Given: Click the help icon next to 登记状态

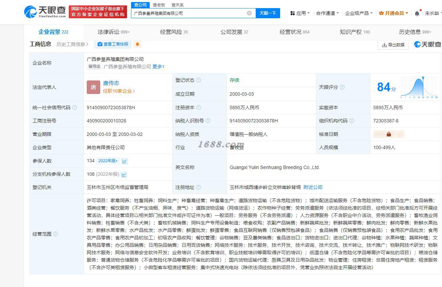Looking at the screenshot, I should [198, 80].
